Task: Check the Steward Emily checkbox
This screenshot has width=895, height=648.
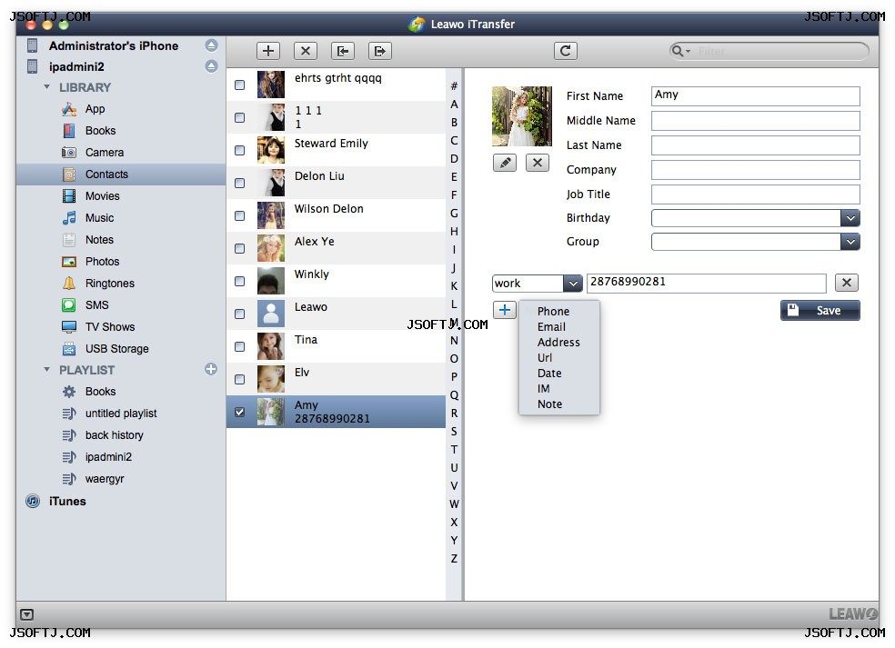Action: pyautogui.click(x=240, y=150)
